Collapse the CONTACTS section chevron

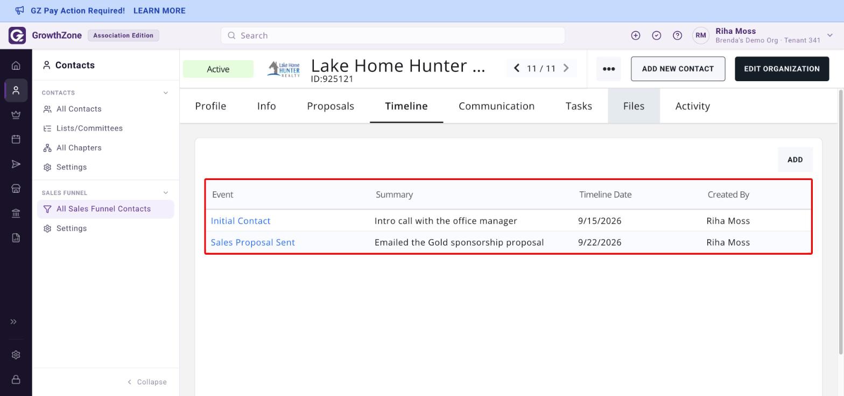coord(166,93)
